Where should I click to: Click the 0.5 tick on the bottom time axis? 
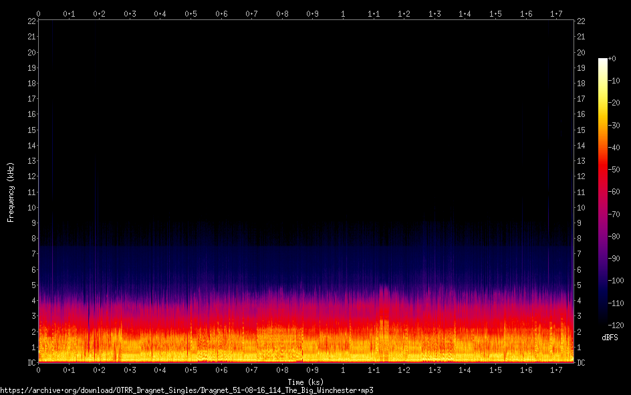coord(191,370)
